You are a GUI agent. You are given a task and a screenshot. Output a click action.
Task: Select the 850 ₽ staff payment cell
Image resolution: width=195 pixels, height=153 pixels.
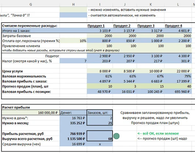125,41
